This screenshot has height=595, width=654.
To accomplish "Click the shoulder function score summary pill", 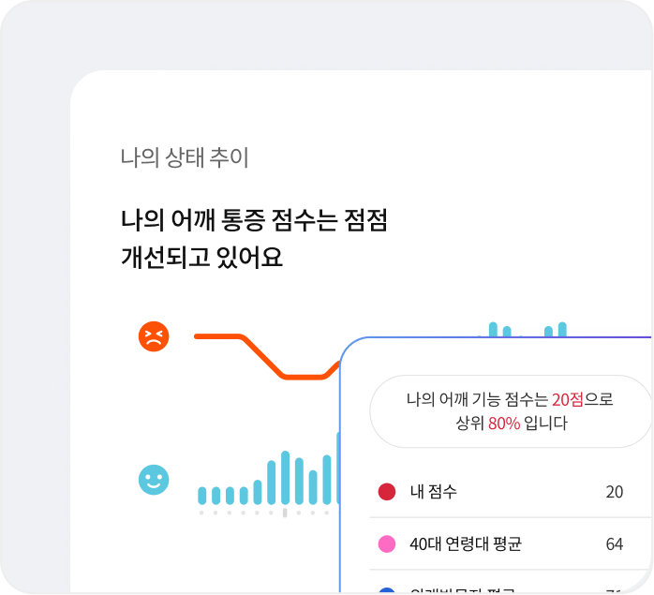I will [x=510, y=411].
